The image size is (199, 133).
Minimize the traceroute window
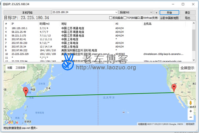point(173,4)
